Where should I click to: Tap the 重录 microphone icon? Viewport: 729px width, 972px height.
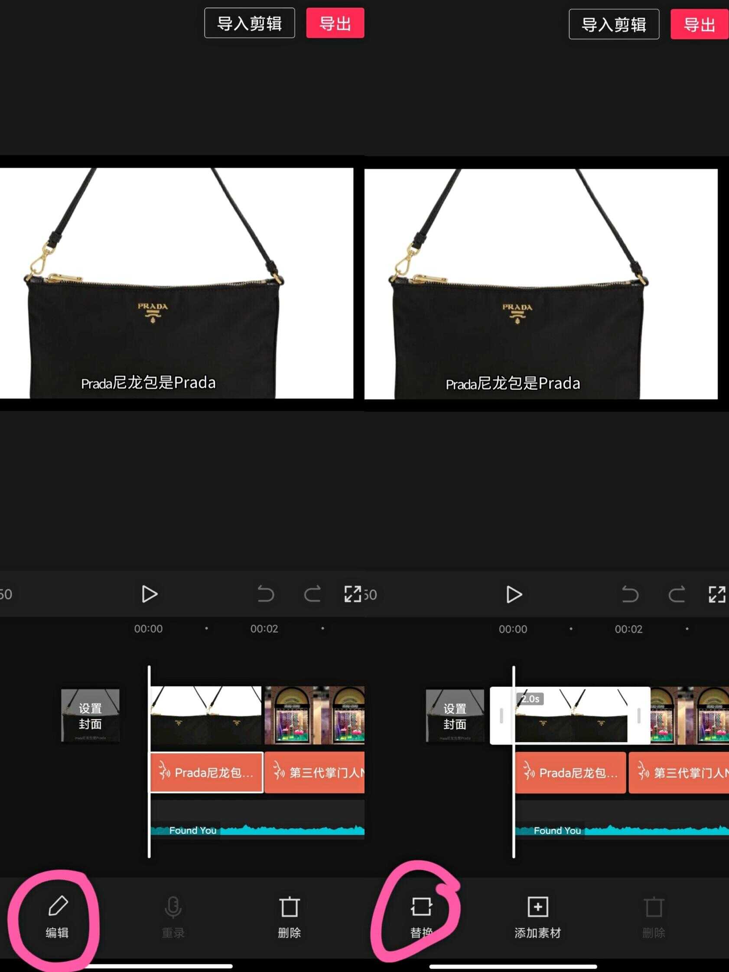[x=173, y=907]
